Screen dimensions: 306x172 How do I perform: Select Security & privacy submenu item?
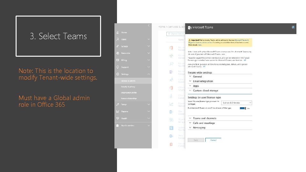(x=133, y=87)
